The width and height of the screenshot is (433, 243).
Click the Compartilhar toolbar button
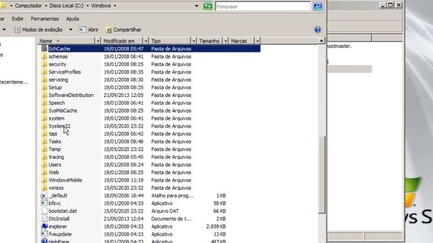123,30
